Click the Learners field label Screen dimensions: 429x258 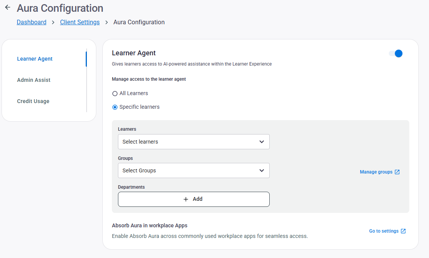click(x=127, y=129)
